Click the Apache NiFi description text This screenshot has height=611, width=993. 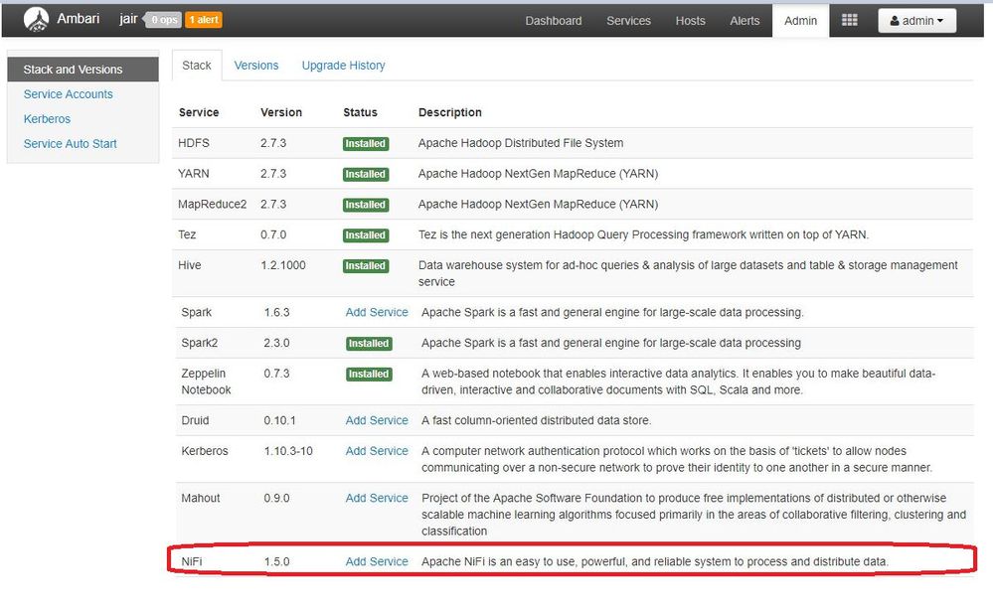[x=655, y=561]
